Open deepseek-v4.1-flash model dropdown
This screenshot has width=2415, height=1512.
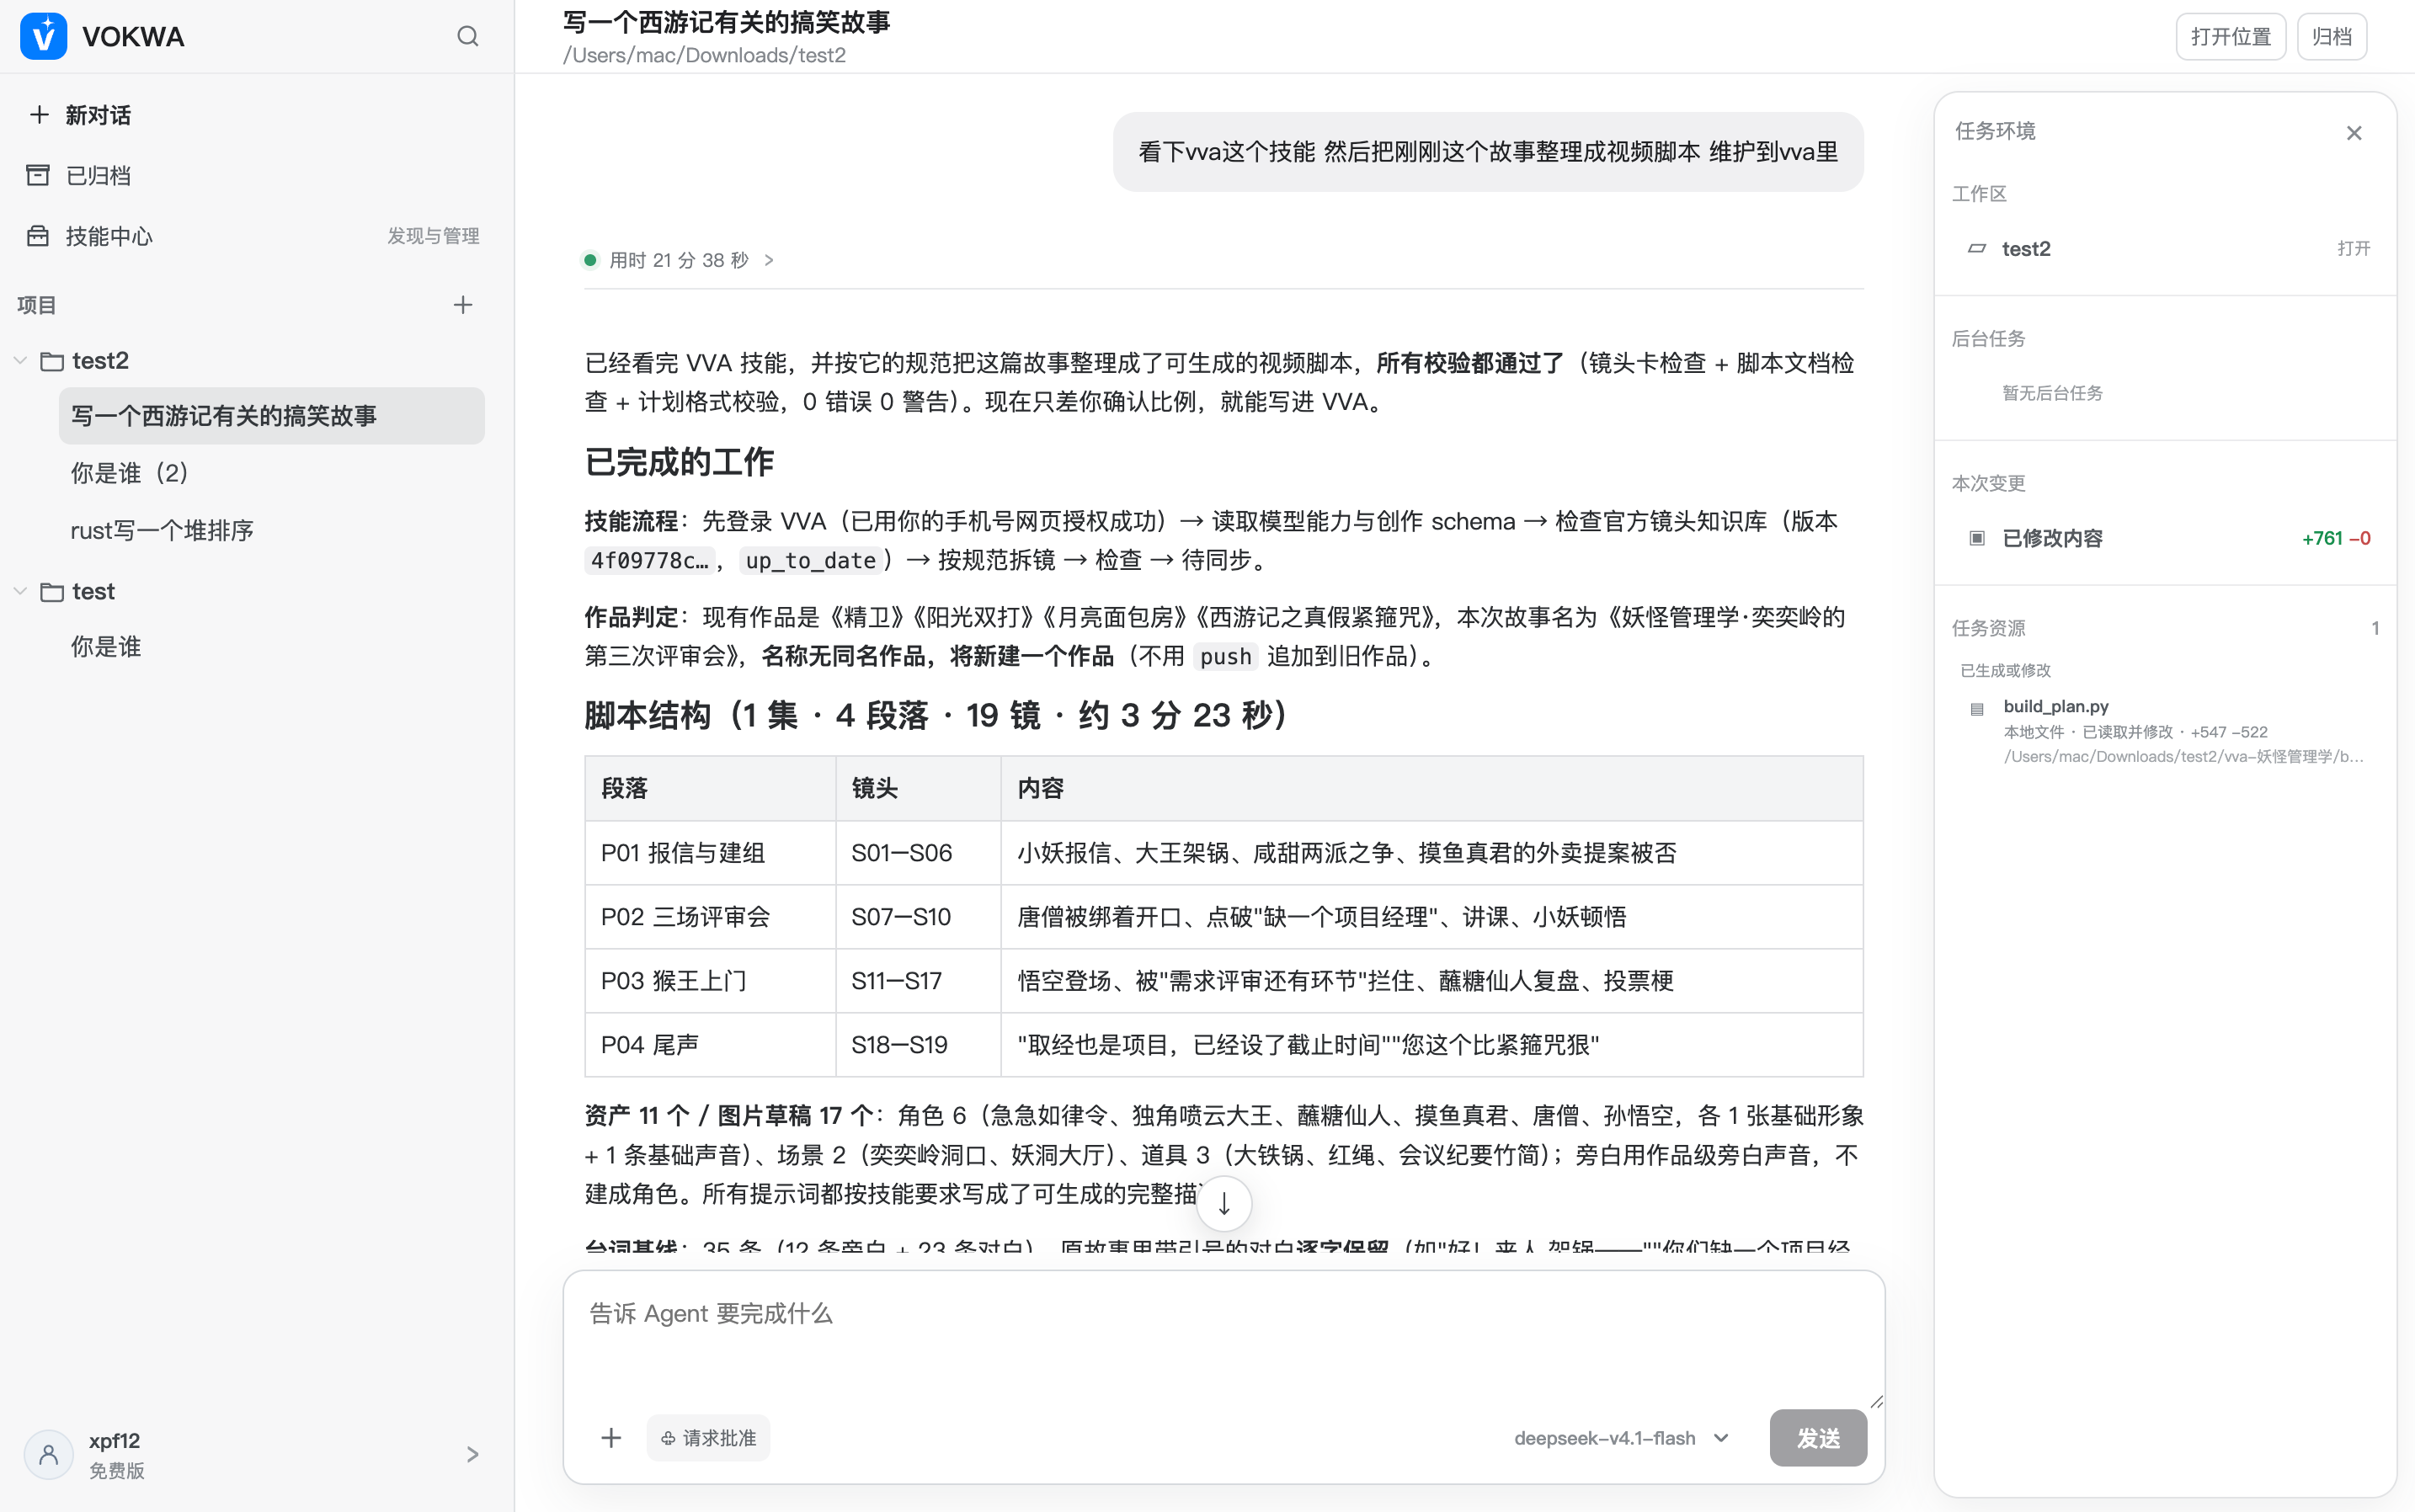point(1621,1438)
